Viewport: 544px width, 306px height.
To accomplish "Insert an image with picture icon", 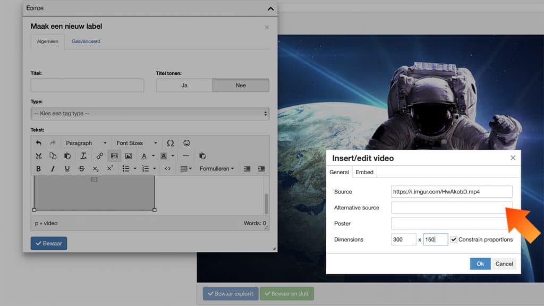I will [x=129, y=156].
